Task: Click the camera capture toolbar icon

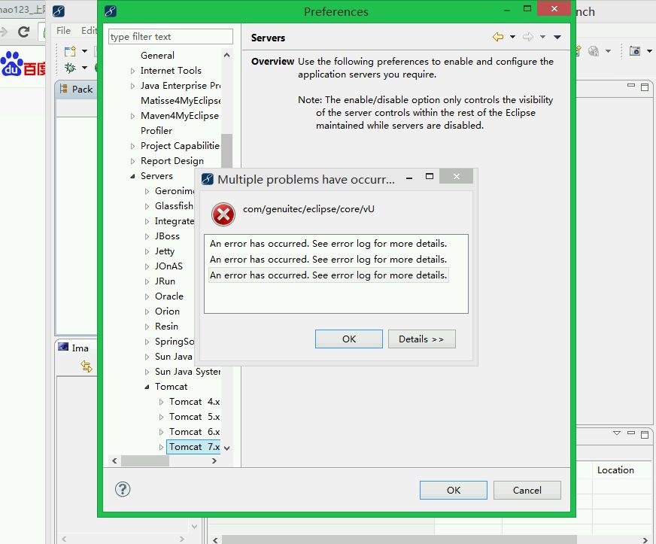Action: 635,51
